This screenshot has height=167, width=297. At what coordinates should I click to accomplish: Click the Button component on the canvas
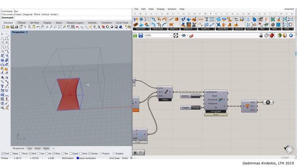pos(190,96)
